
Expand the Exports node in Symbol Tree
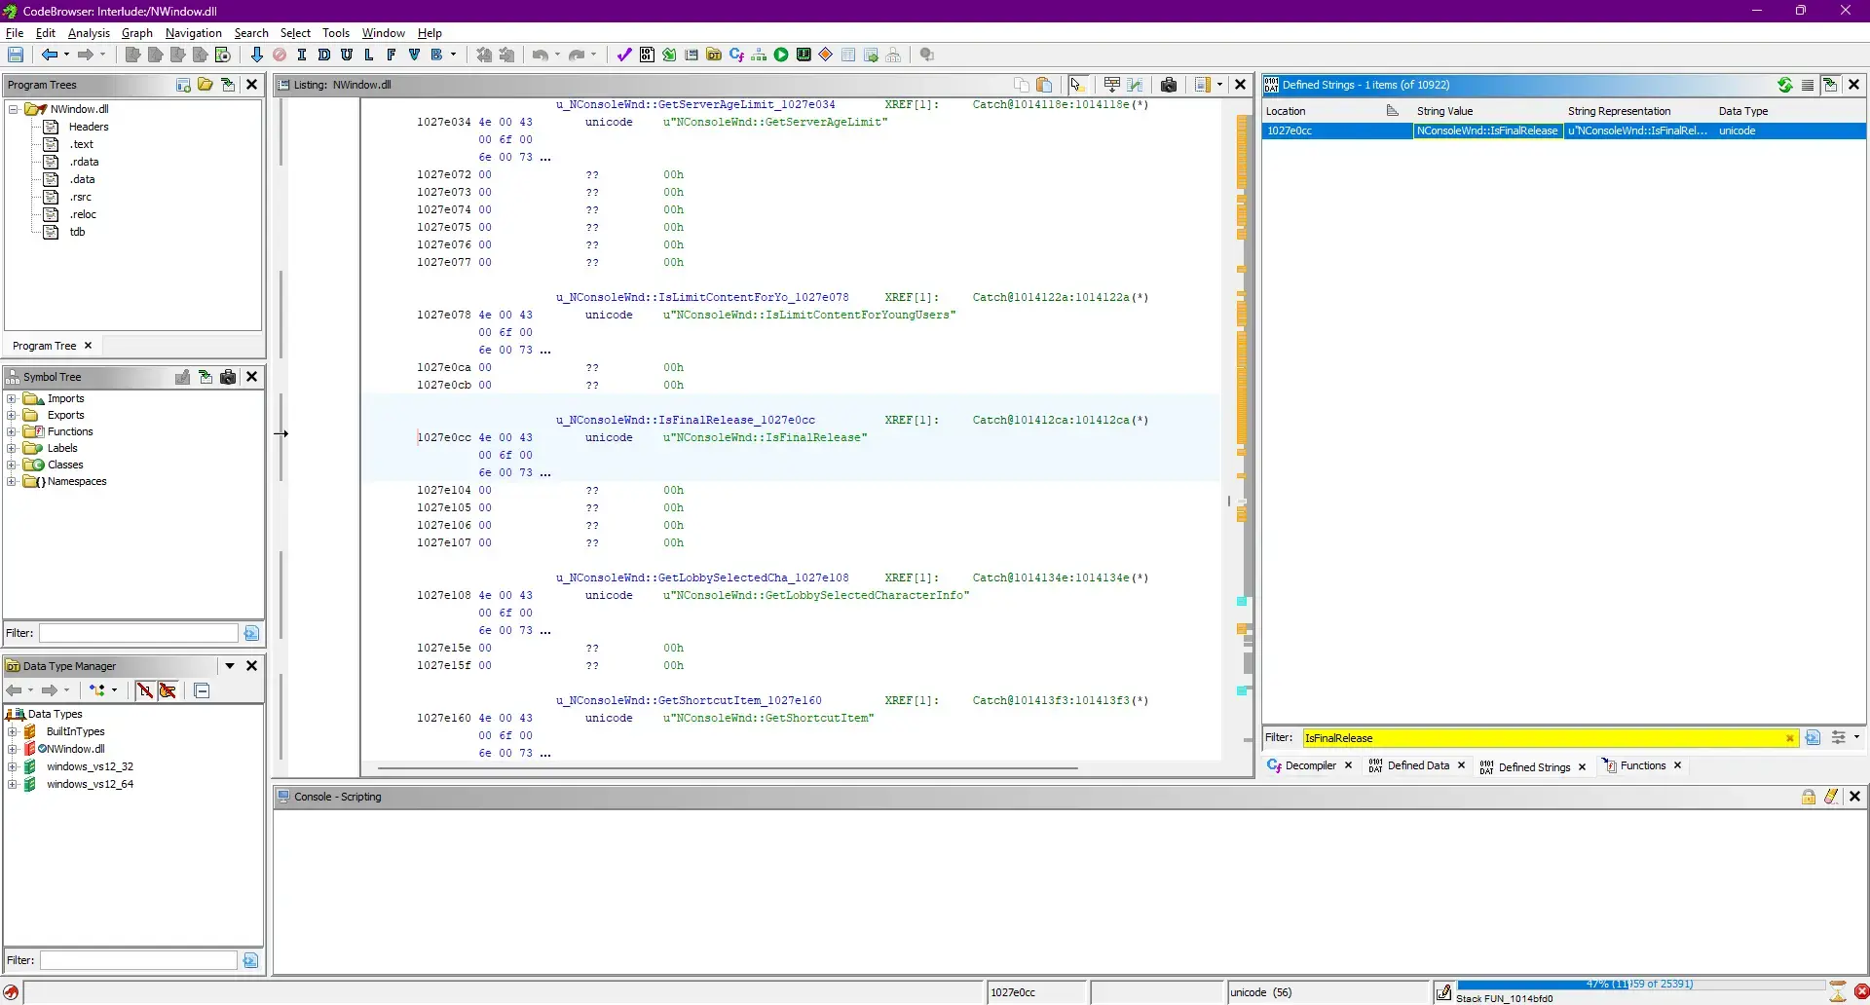(x=12, y=415)
